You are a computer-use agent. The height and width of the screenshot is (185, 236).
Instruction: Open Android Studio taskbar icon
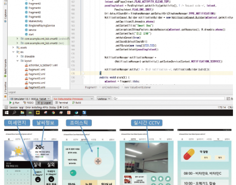point(30,113)
